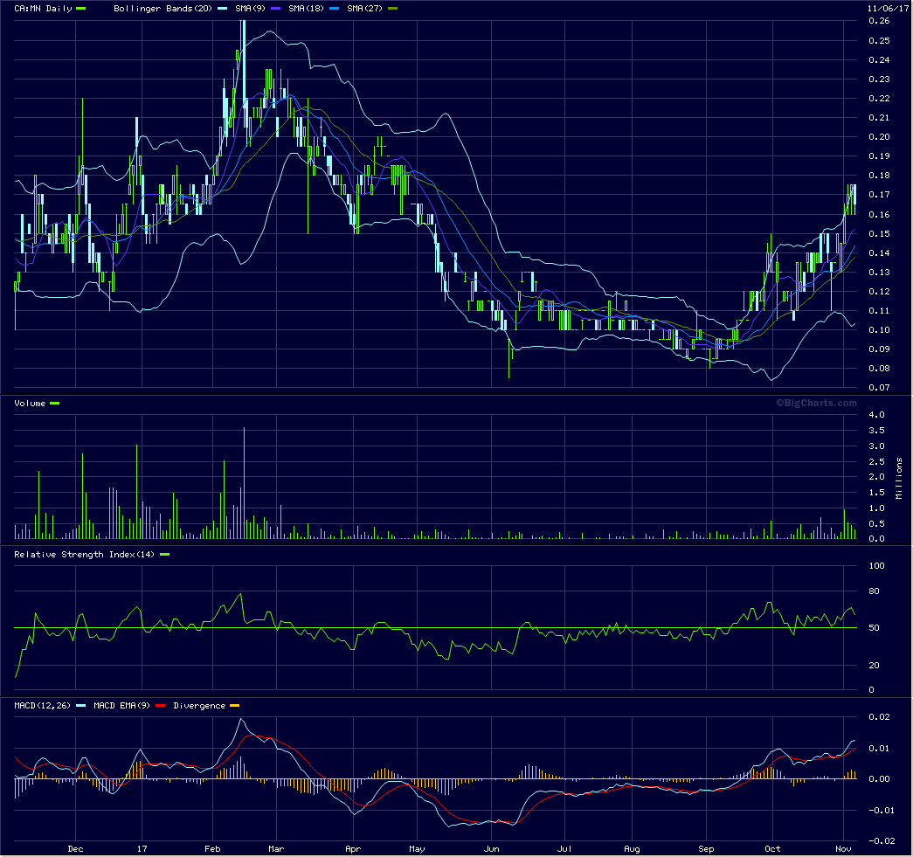Click the 0.26 price axis label
The width and height of the screenshot is (913, 857).
[879, 21]
